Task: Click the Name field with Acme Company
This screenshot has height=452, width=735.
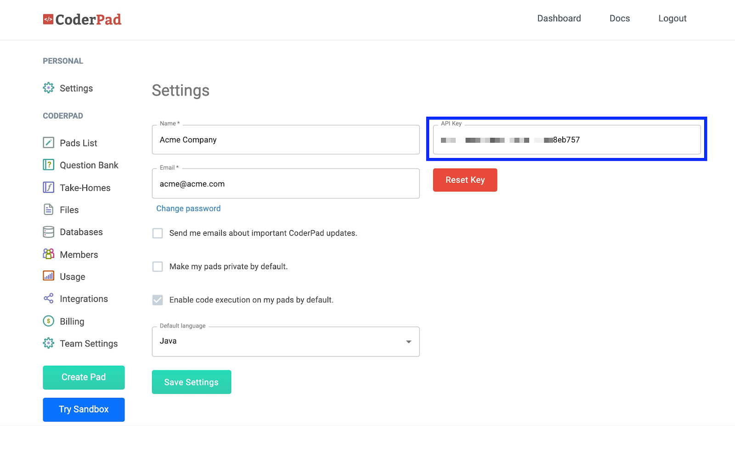Action: (x=286, y=140)
